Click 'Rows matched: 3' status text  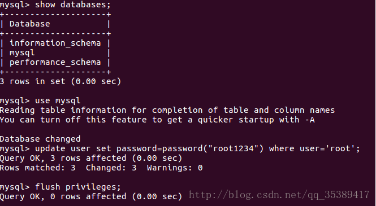coord(38,168)
